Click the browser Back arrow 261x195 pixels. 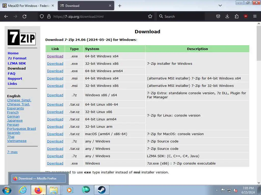[6, 17]
